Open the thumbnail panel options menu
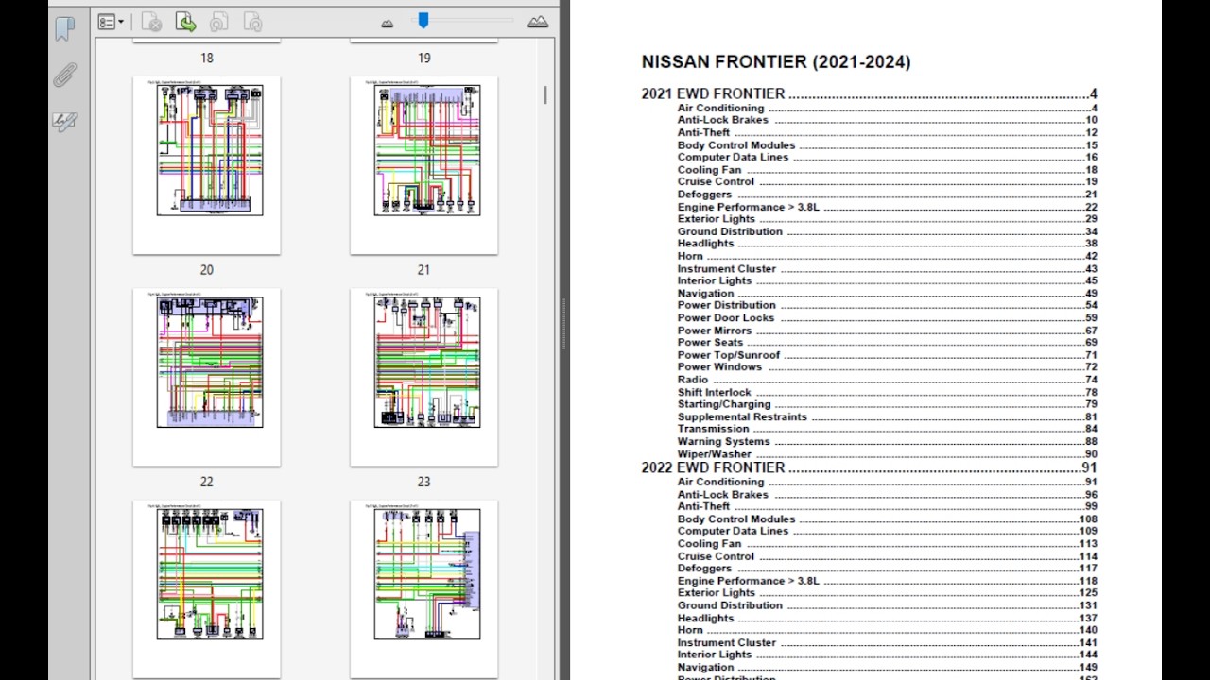The height and width of the screenshot is (680, 1210). (111, 22)
